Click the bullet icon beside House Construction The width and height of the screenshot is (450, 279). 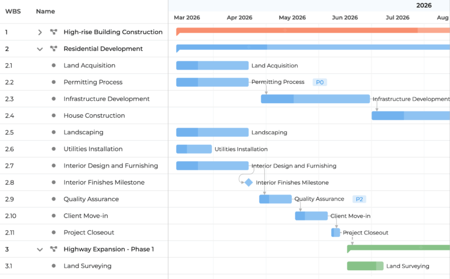pyautogui.click(x=54, y=116)
